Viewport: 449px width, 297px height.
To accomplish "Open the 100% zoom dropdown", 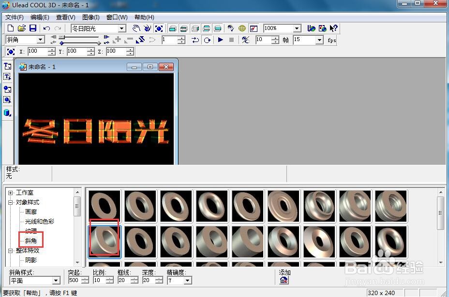I will click(x=297, y=28).
